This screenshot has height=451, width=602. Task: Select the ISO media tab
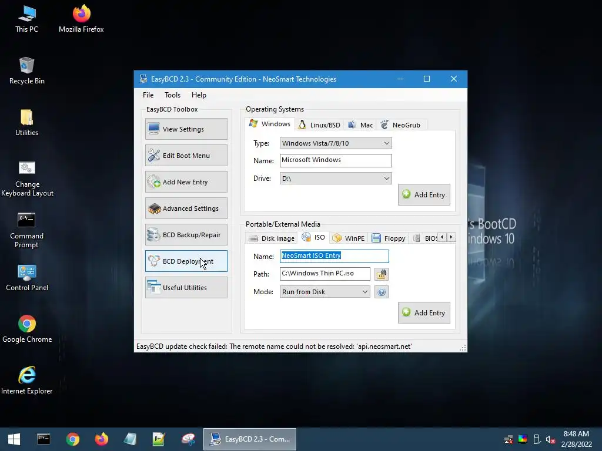point(314,237)
